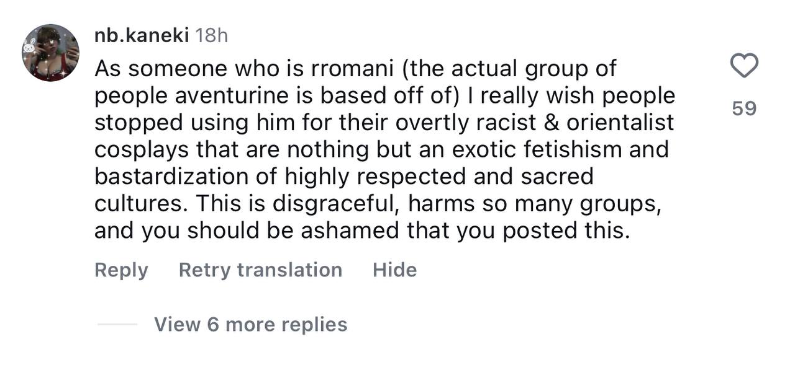The image size is (795, 378).
Task: Click the 18h timestamp
Action: [211, 36]
